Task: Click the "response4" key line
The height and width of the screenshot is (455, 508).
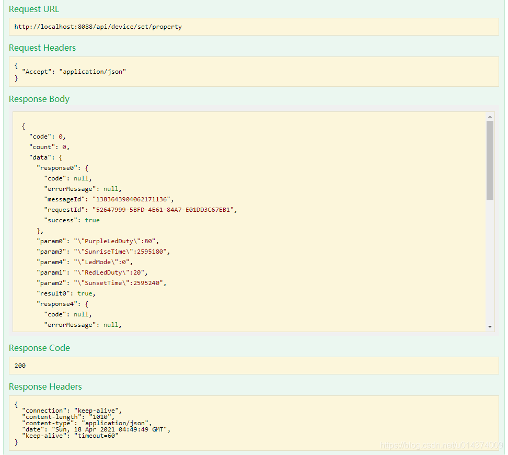Action: (x=63, y=304)
